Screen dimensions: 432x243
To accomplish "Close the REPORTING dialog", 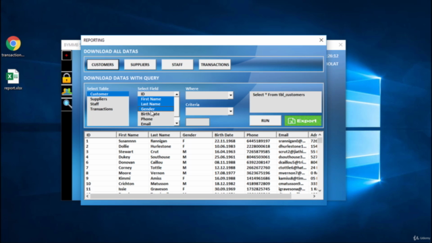I will pos(321,40).
